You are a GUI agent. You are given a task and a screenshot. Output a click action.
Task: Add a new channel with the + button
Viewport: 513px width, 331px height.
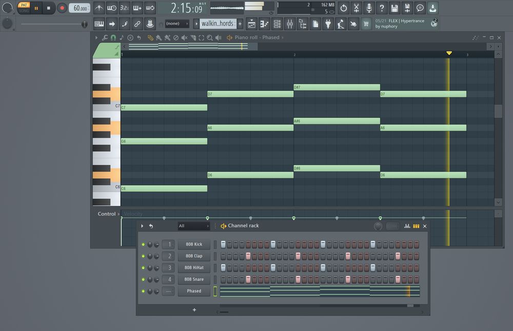tap(194, 309)
